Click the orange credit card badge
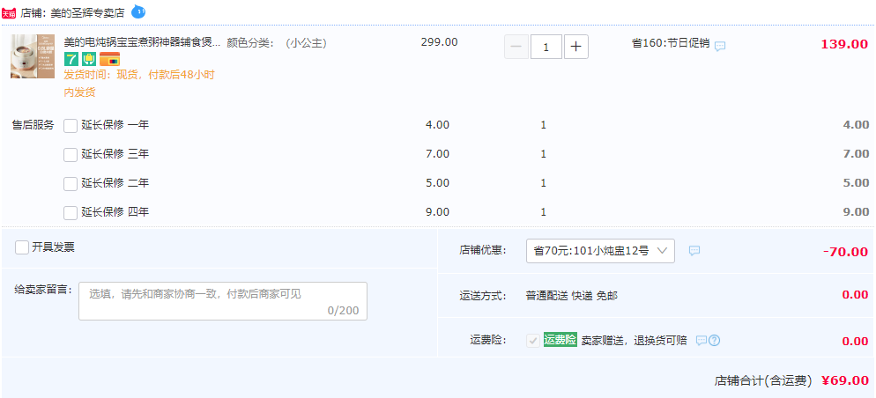The image size is (876, 398). [x=109, y=59]
